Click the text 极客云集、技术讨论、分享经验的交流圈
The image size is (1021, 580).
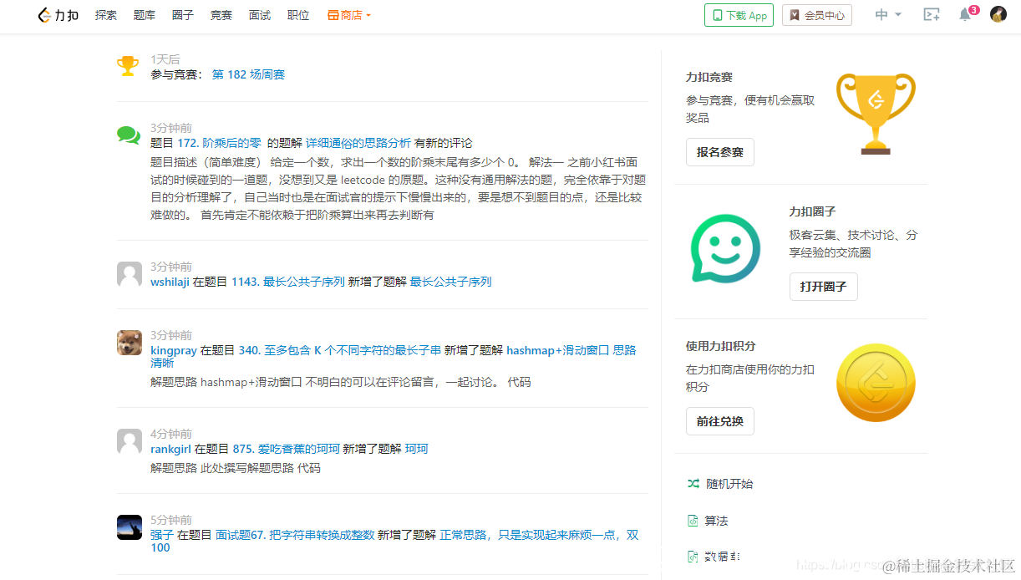tap(853, 244)
